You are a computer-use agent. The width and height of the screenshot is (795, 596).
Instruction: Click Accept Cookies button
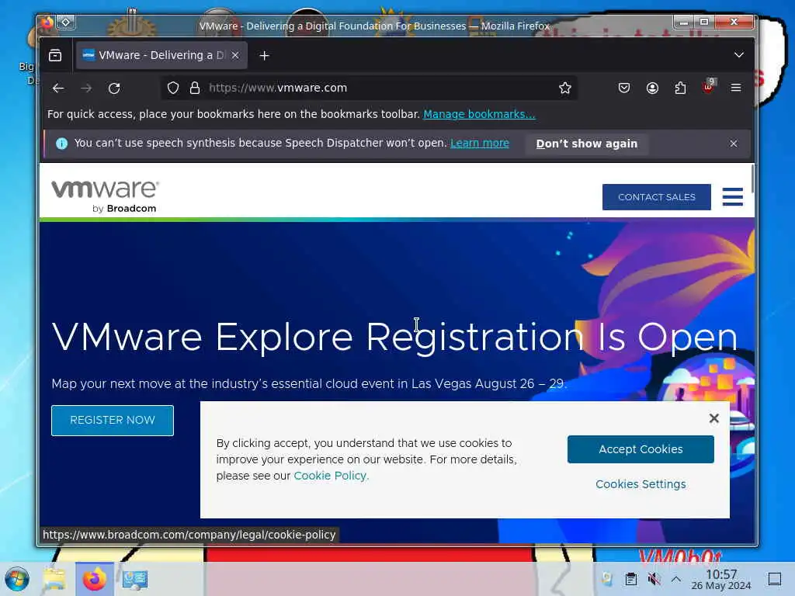(641, 449)
